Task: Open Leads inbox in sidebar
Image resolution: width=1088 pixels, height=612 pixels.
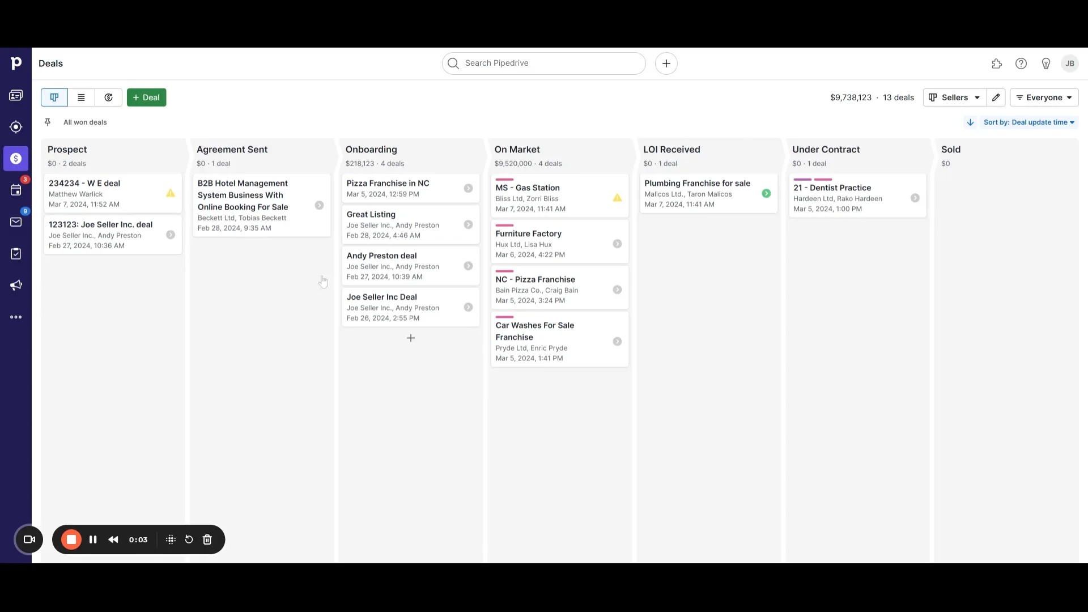Action: (16, 95)
